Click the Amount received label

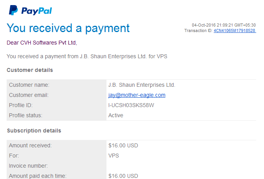pyautogui.click(x=30, y=145)
